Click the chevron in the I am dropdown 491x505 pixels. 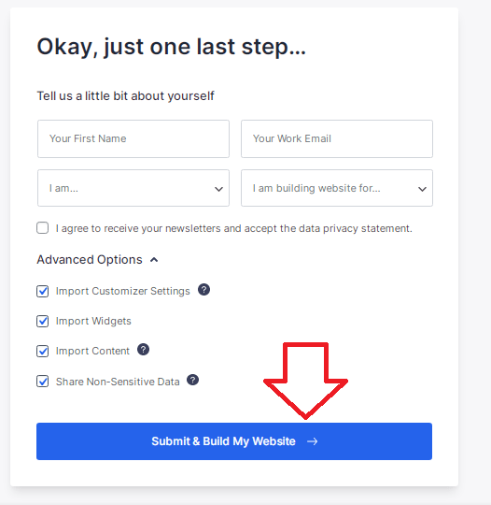pyautogui.click(x=218, y=189)
